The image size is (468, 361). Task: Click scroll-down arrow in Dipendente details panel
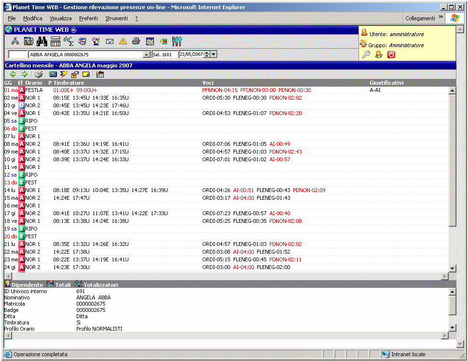453,328
